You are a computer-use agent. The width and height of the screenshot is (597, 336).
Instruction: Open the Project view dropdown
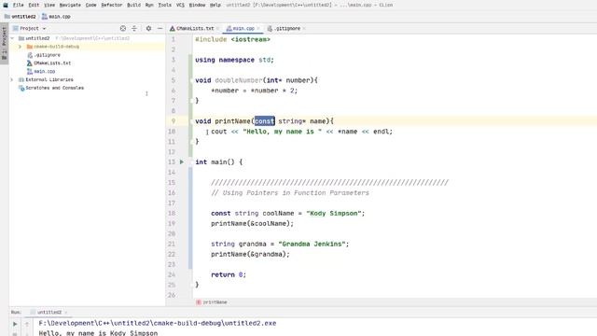(30, 28)
